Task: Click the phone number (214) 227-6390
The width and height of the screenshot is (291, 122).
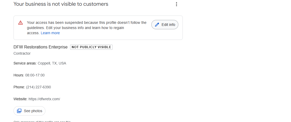Action: click(x=38, y=87)
